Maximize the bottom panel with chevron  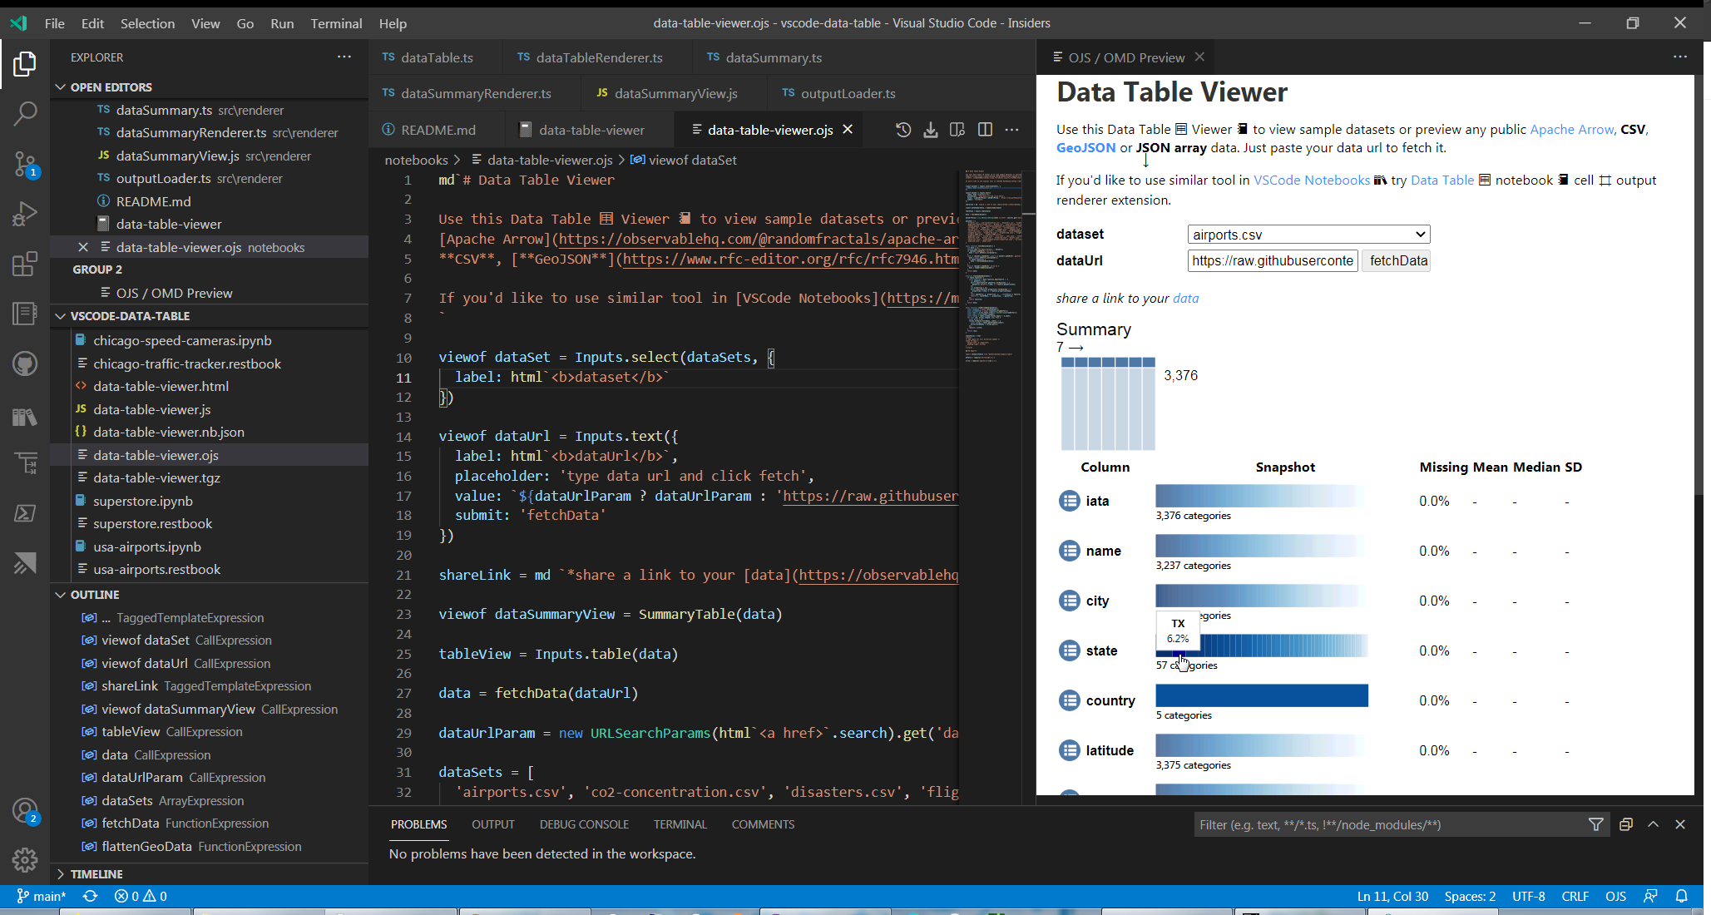point(1654,824)
